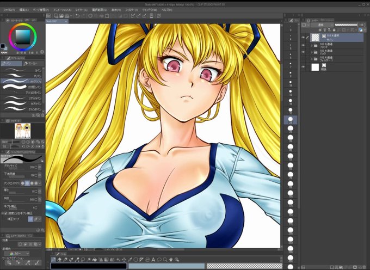Click the Open file folder icon in command bar
Viewport: 370px width, 270px height.
pyautogui.click(x=61, y=16)
